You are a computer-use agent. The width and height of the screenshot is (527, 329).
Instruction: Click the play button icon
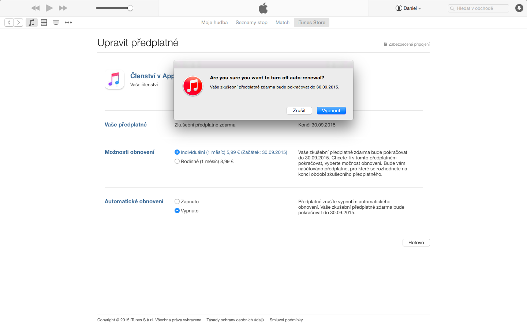tap(49, 8)
